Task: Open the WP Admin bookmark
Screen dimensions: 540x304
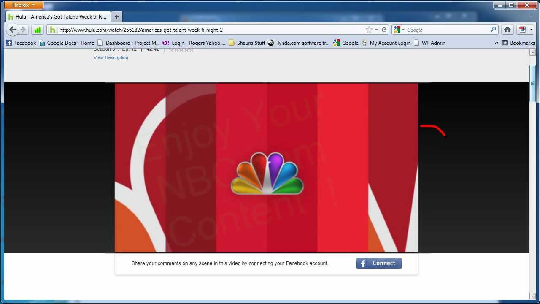Action: (x=429, y=43)
